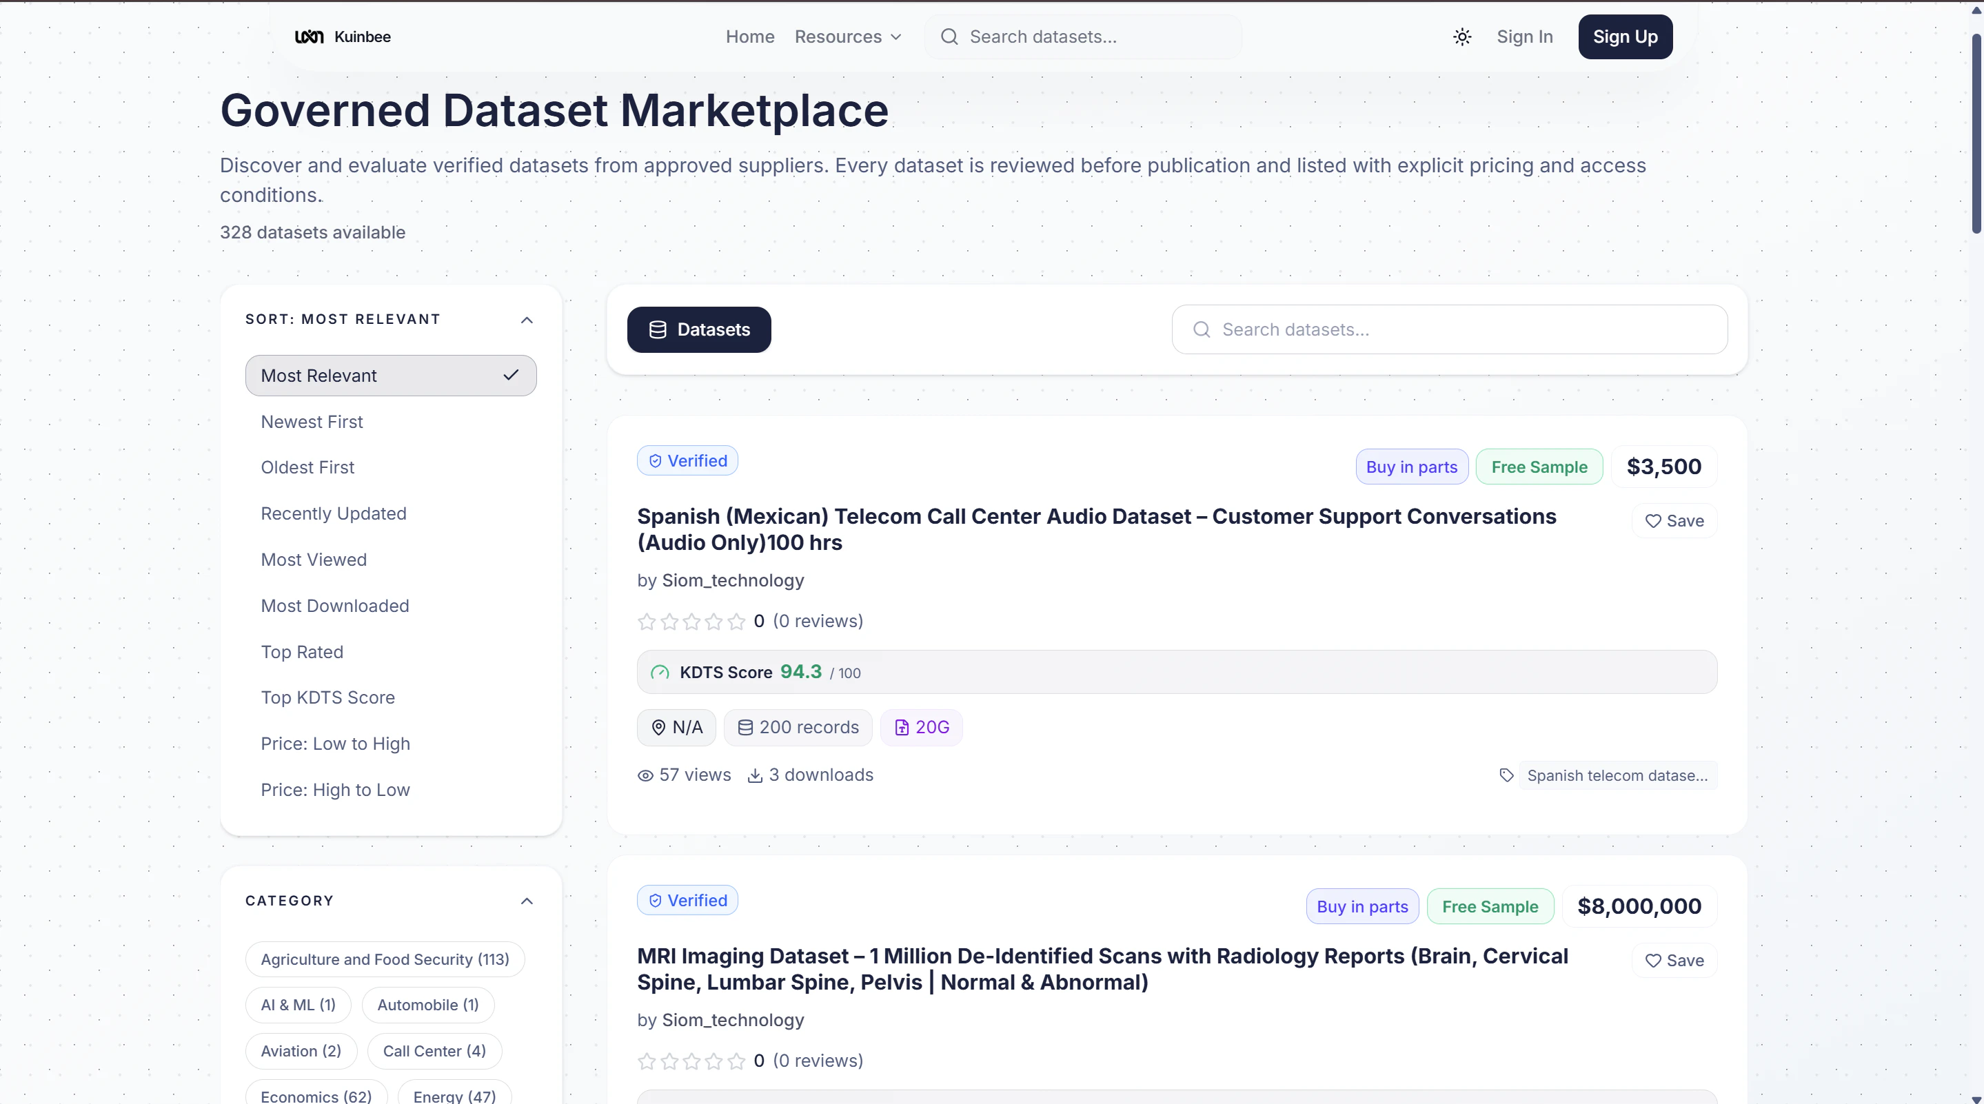Select the Newest First sort option
The height and width of the screenshot is (1104, 1984).
pyautogui.click(x=311, y=422)
